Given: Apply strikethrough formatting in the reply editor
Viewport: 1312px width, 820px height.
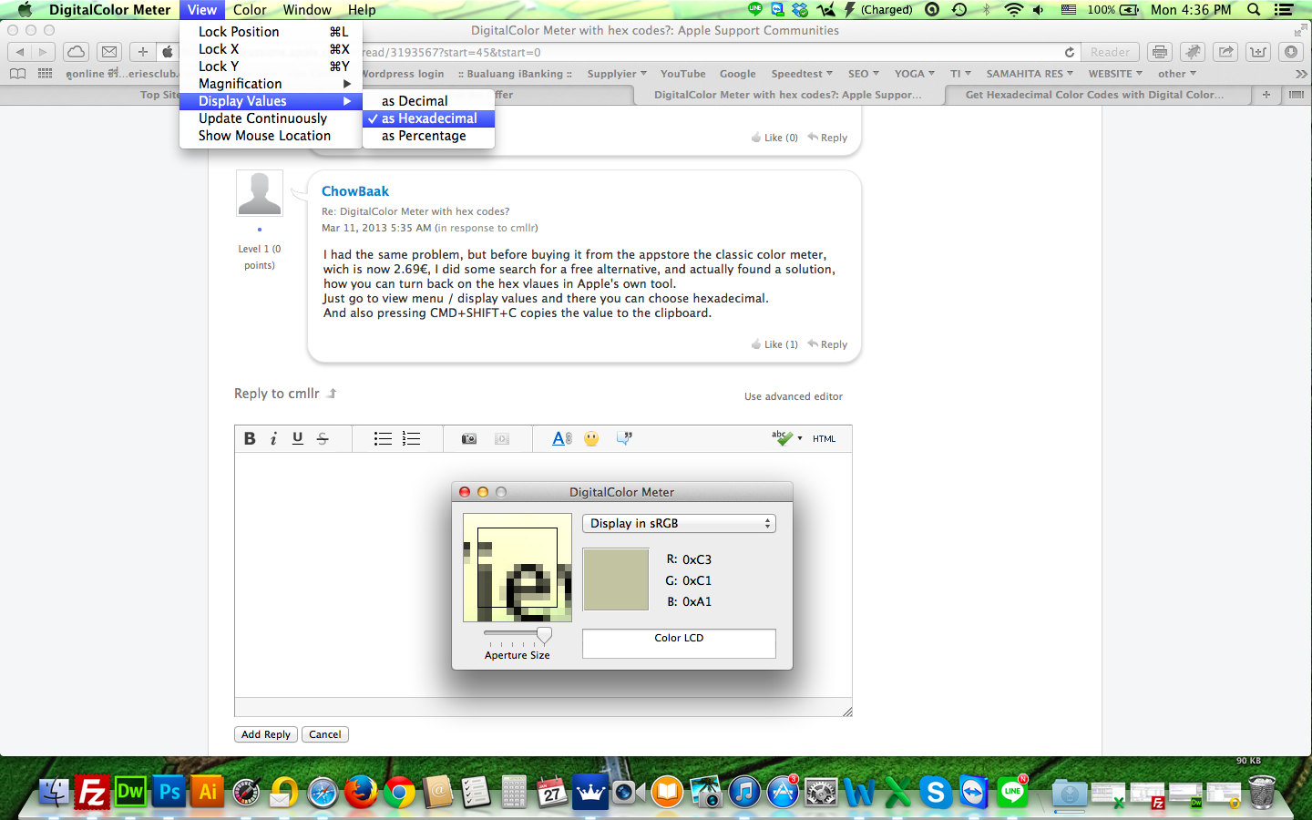Looking at the screenshot, I should coord(323,438).
